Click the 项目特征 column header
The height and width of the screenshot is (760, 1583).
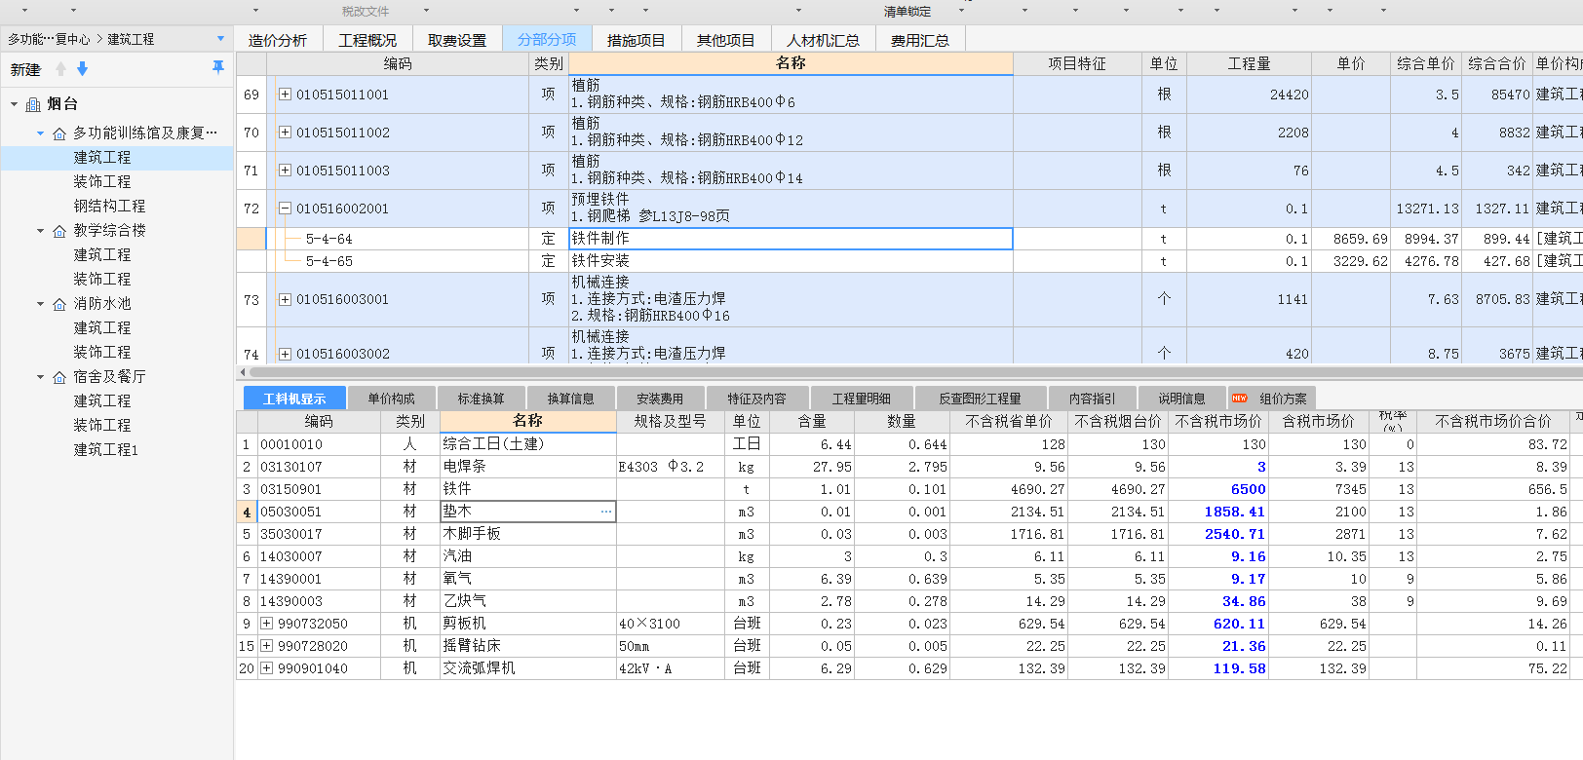1077,63
